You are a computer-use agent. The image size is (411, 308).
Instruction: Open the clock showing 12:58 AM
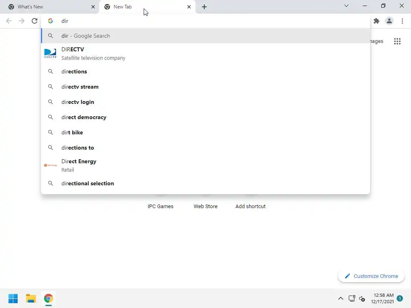(382, 298)
